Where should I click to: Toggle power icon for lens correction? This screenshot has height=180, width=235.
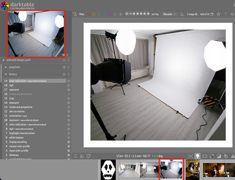(69, 111)
